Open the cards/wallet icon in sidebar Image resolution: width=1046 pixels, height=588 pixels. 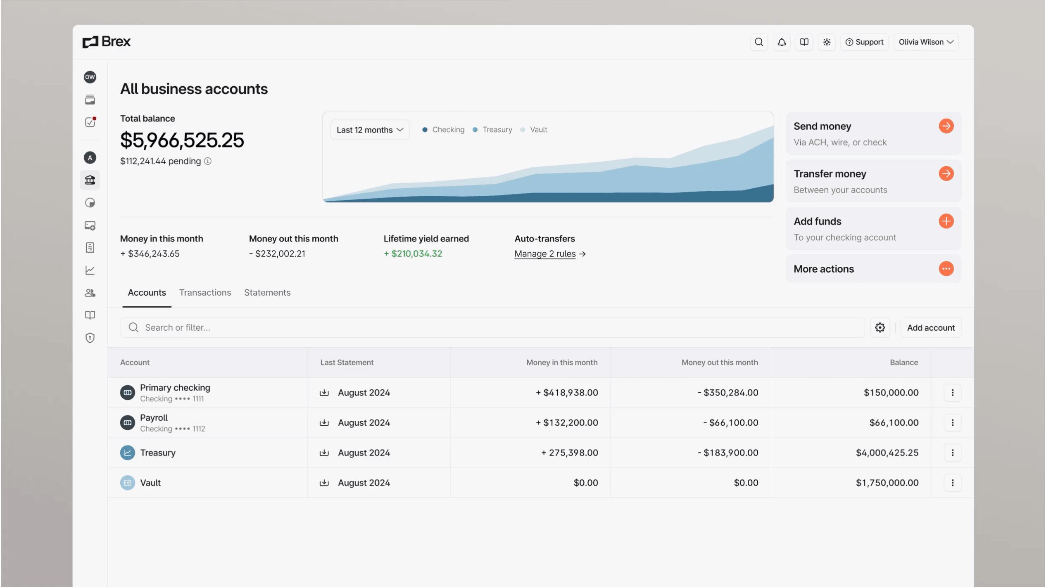(x=90, y=100)
